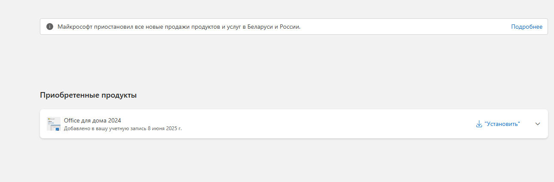The width and height of the screenshot is (554, 182).
Task: Click the 2024 in the product name
Action: pyautogui.click(x=115, y=120)
